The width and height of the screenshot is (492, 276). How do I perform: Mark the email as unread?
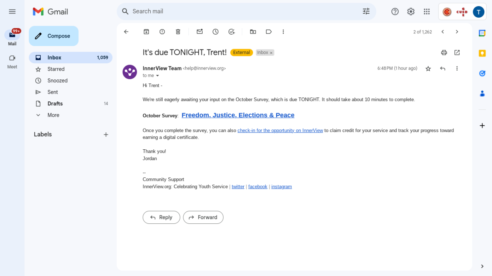199,32
